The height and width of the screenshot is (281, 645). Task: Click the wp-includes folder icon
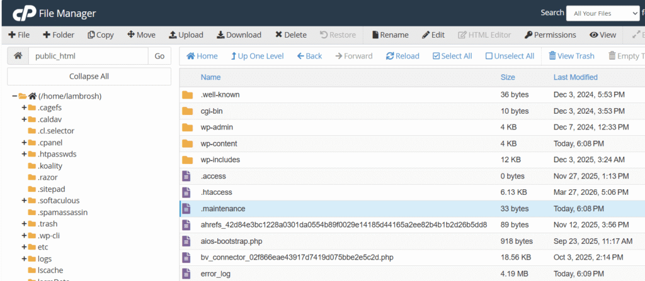[x=188, y=160]
